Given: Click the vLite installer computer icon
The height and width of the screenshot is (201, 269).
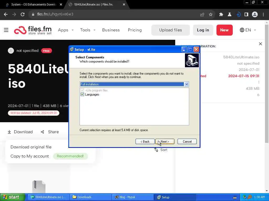Looking at the screenshot, I should 192,60.
